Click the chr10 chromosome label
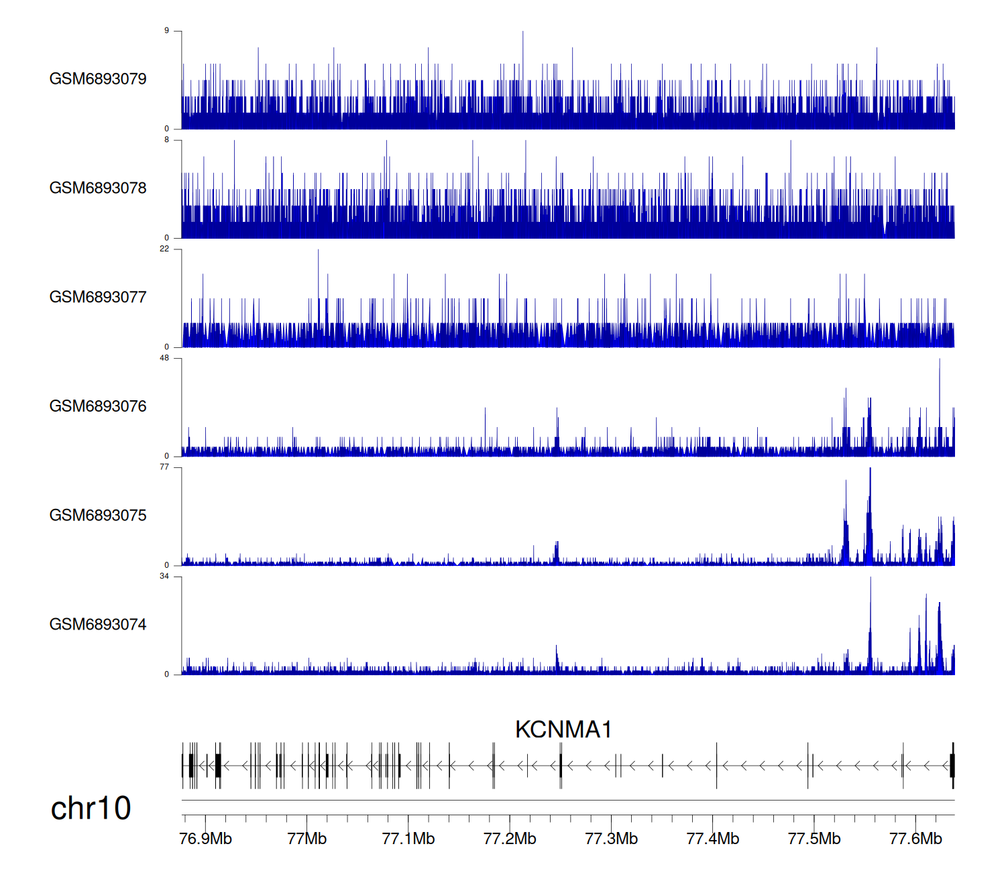This screenshot has width=1006, height=885. tap(91, 809)
